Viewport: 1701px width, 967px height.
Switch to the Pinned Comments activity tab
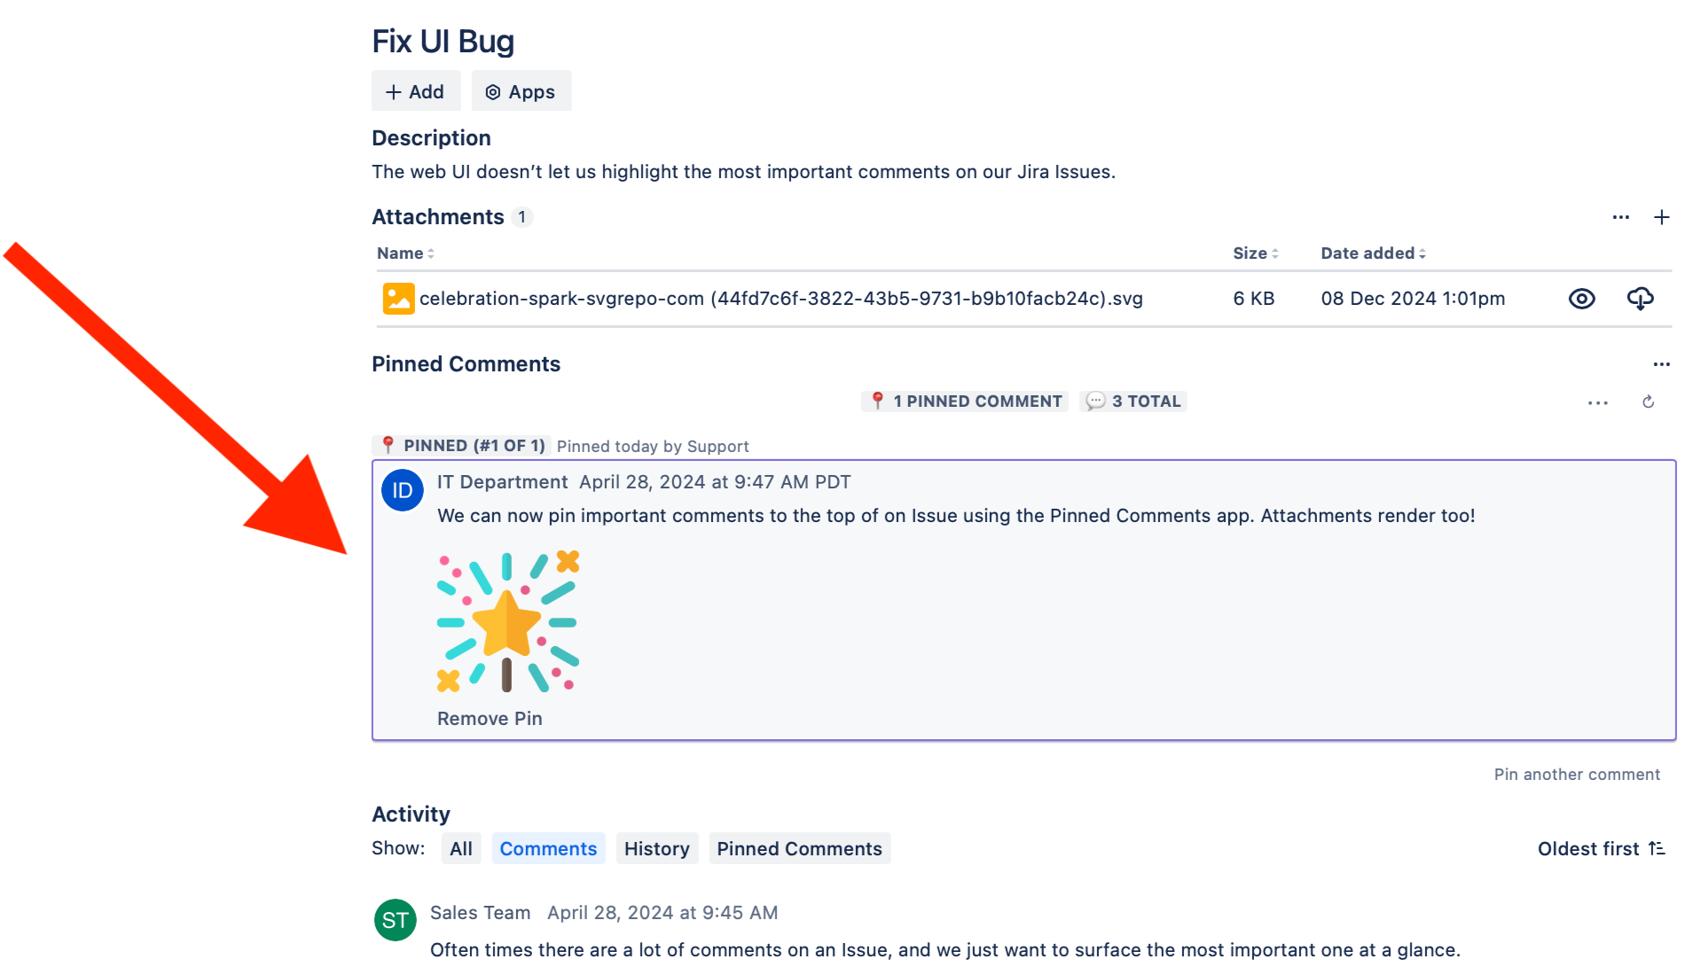pos(799,848)
